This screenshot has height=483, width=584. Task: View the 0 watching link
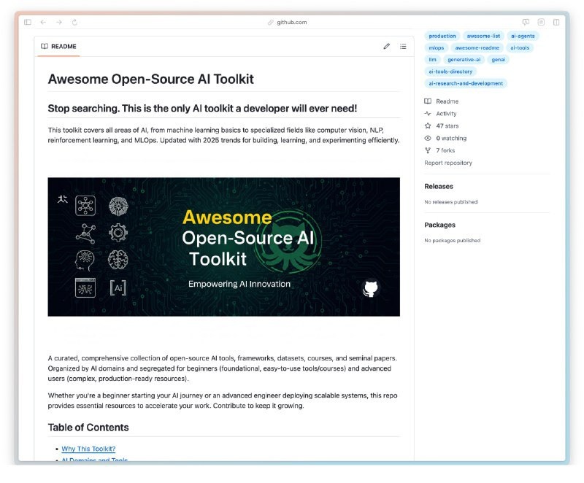[x=451, y=138]
